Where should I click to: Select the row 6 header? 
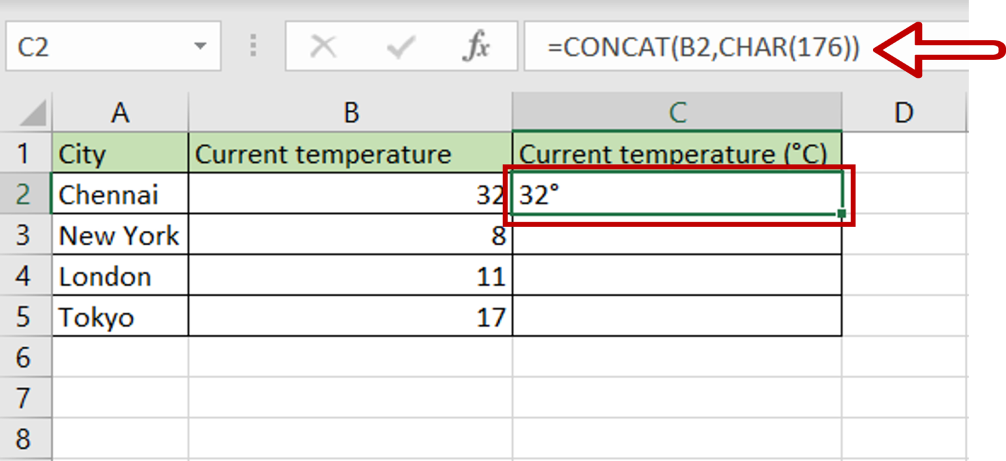click(x=24, y=357)
